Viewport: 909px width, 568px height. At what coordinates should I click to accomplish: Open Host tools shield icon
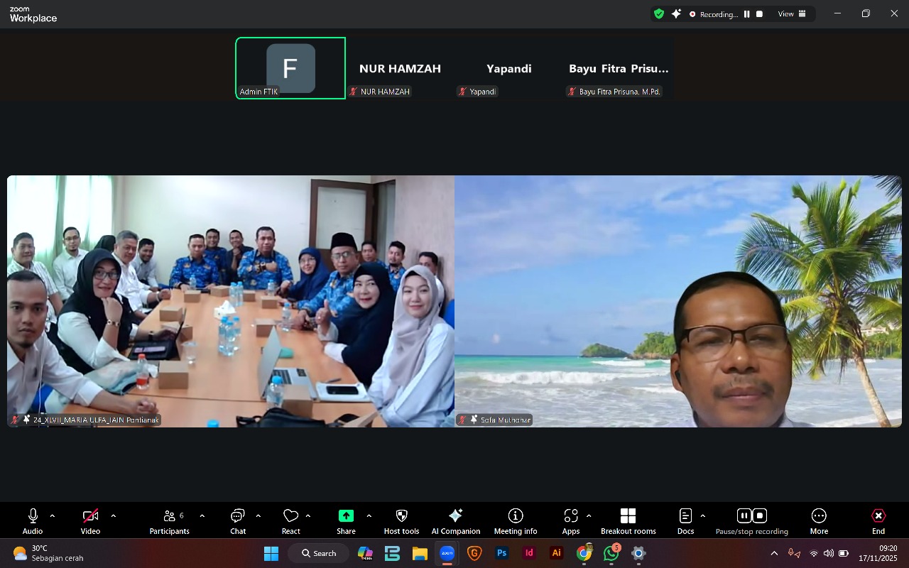tap(401, 520)
